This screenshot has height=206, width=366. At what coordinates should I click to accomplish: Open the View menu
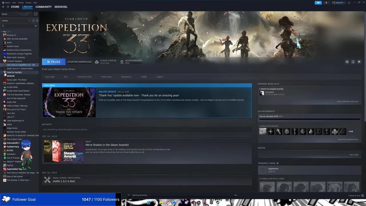pos(14,3)
